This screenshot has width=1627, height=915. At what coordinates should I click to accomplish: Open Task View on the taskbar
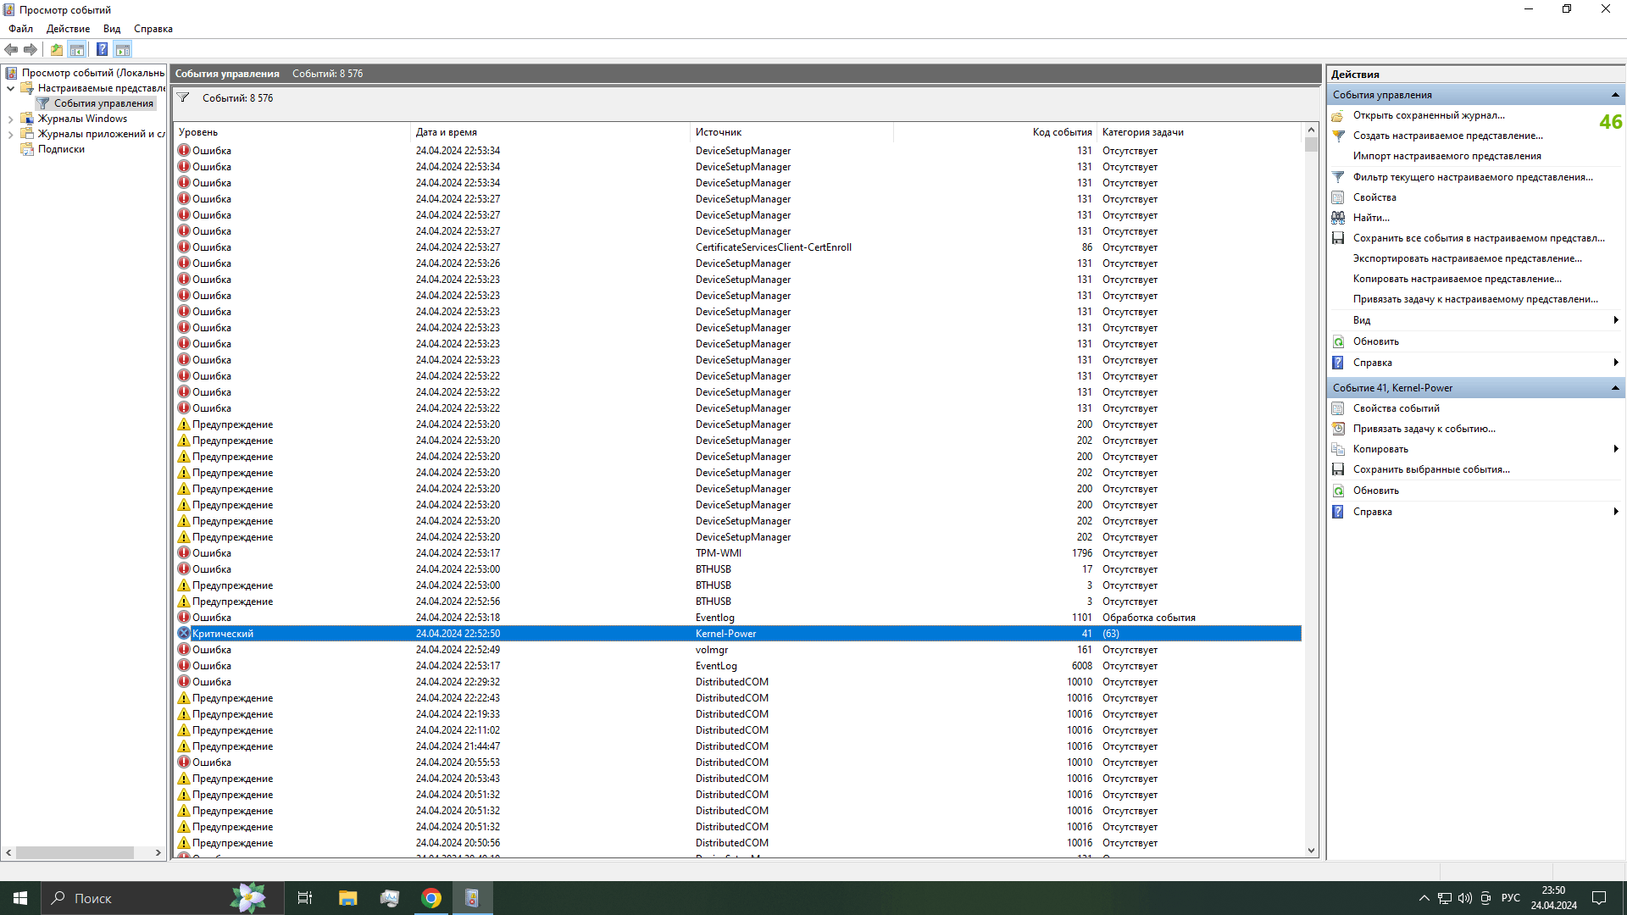(305, 898)
